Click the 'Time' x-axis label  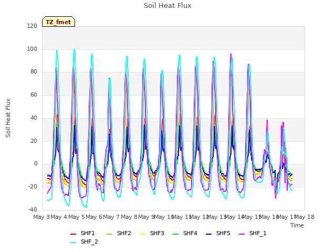[x=297, y=225]
